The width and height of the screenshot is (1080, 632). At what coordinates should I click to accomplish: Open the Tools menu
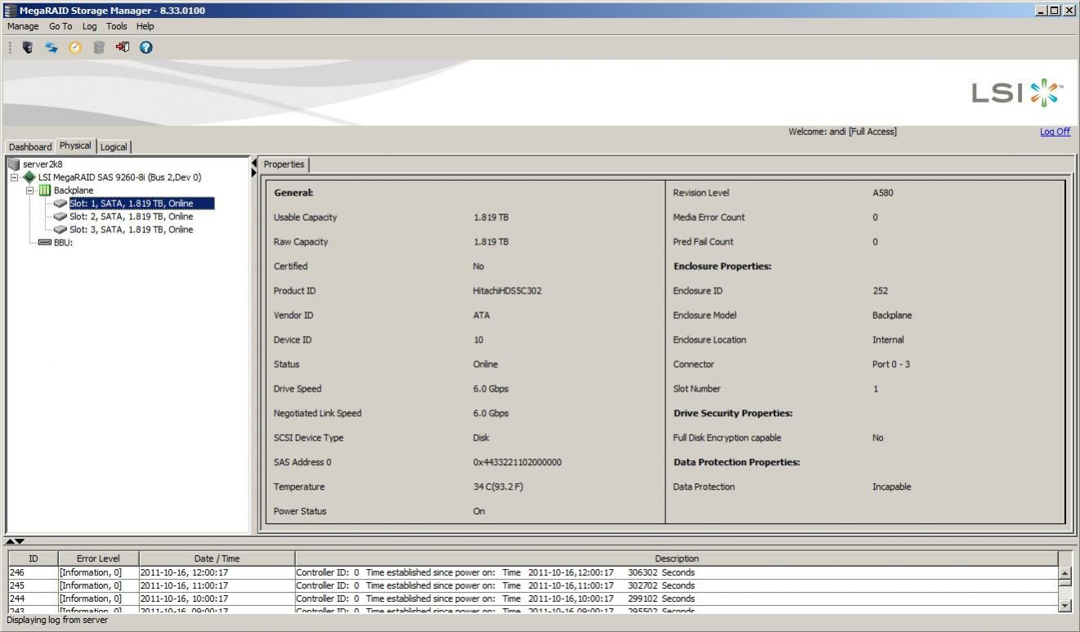click(x=117, y=26)
